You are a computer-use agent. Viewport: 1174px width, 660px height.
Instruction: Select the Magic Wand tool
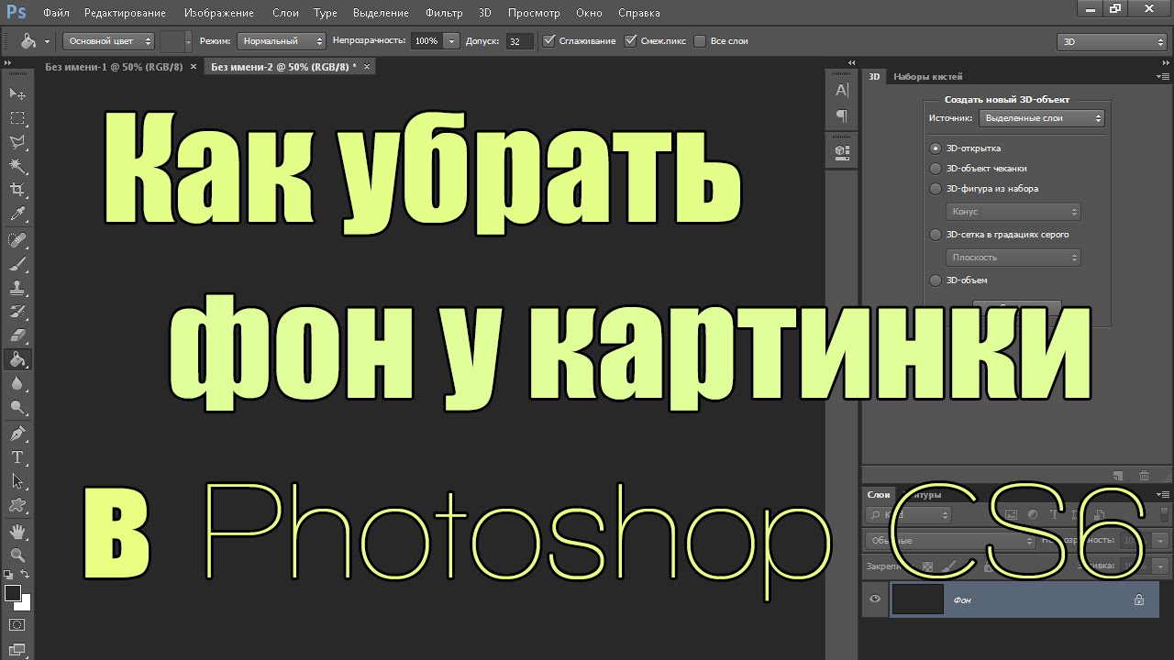tap(17, 166)
